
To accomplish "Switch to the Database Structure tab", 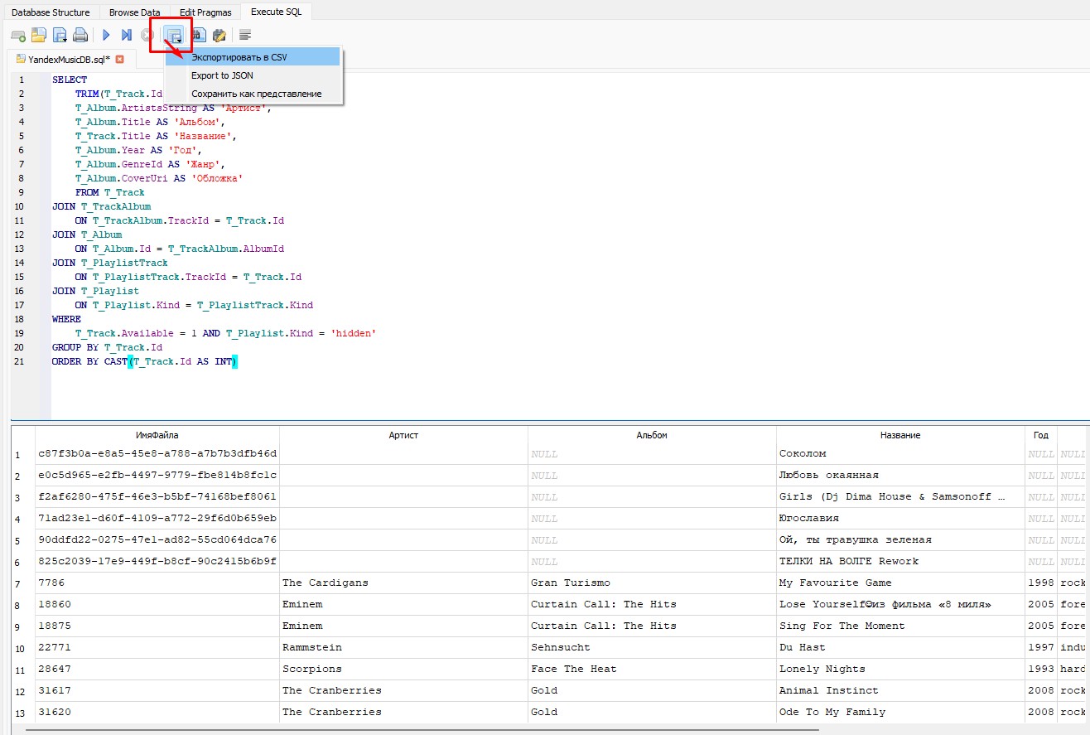I will coord(51,12).
